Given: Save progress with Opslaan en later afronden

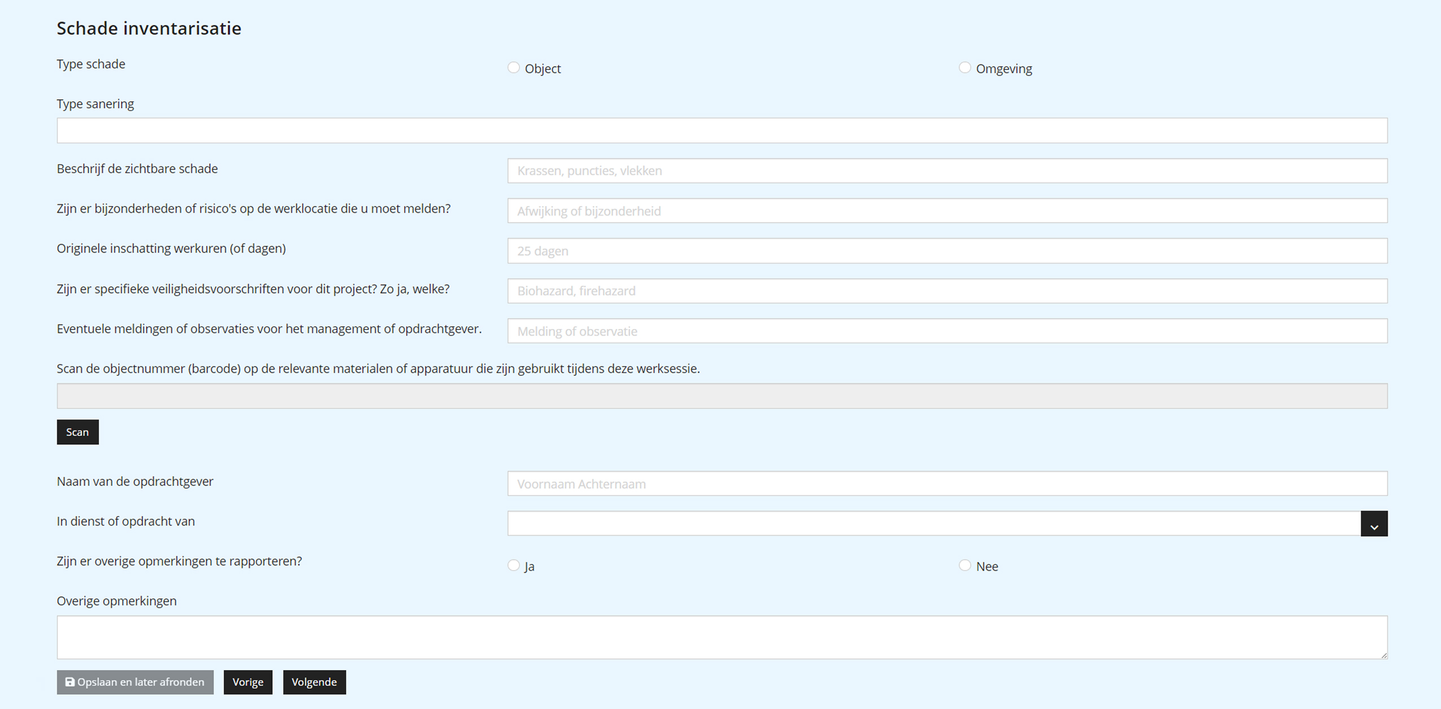Looking at the screenshot, I should (135, 682).
